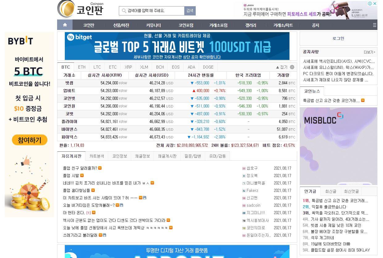This screenshot has height=258, width=383.
Task: Click the level icon next to Fakerz
Action: (x=244, y=191)
